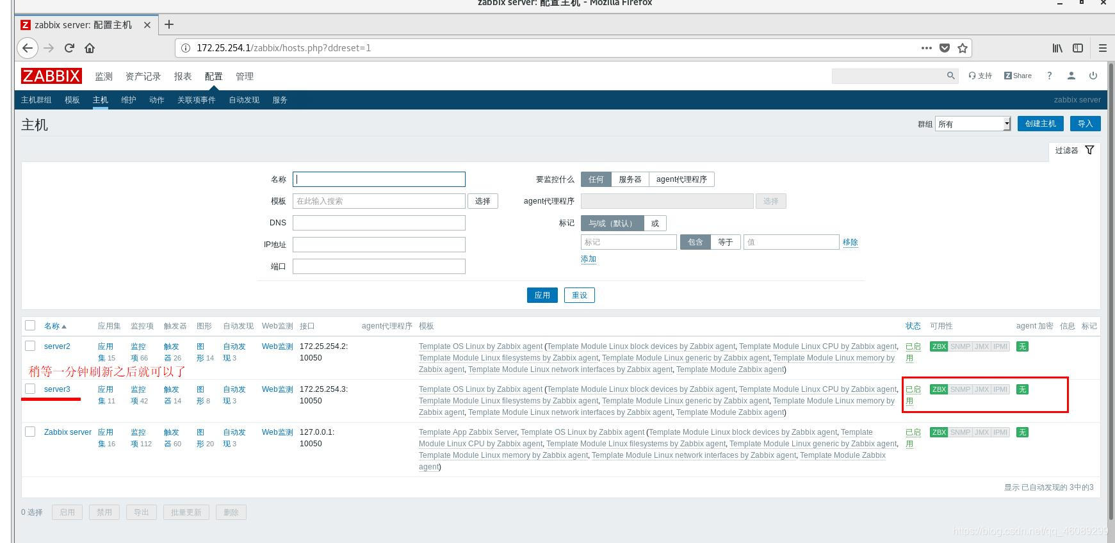Open the Zabbix support link
This screenshot has height=543, width=1115.
click(x=980, y=76)
